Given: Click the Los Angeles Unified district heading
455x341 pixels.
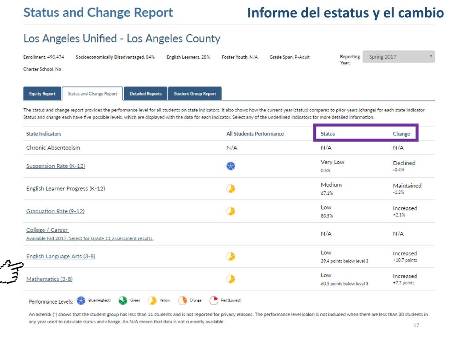Looking at the screenshot, I should 122,39.
